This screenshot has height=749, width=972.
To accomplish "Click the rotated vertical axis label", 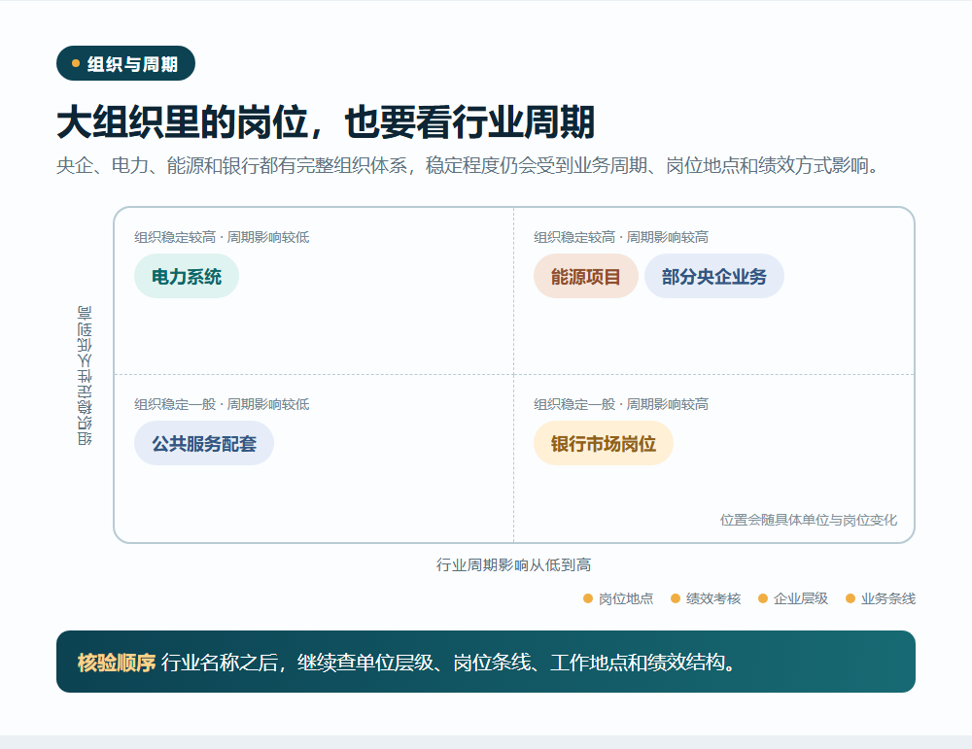I will [85, 375].
